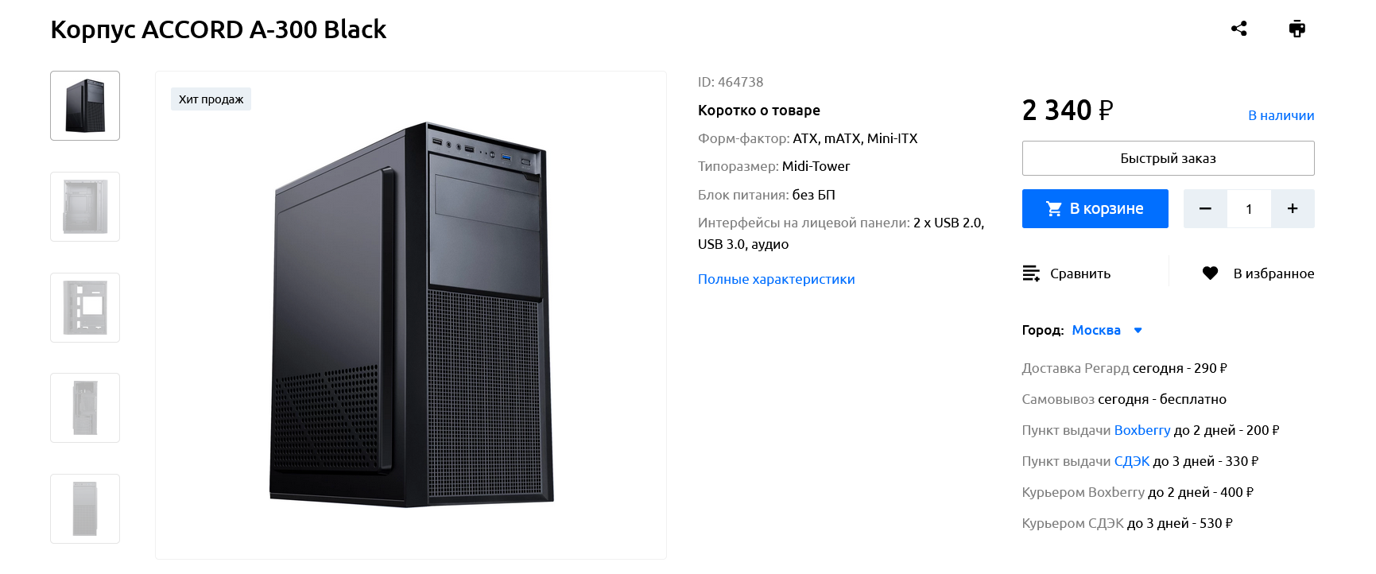Select the second case thumbnail
1376x574 pixels.
pos(85,207)
